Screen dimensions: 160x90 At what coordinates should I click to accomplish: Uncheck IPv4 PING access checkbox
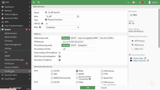click(77, 71)
